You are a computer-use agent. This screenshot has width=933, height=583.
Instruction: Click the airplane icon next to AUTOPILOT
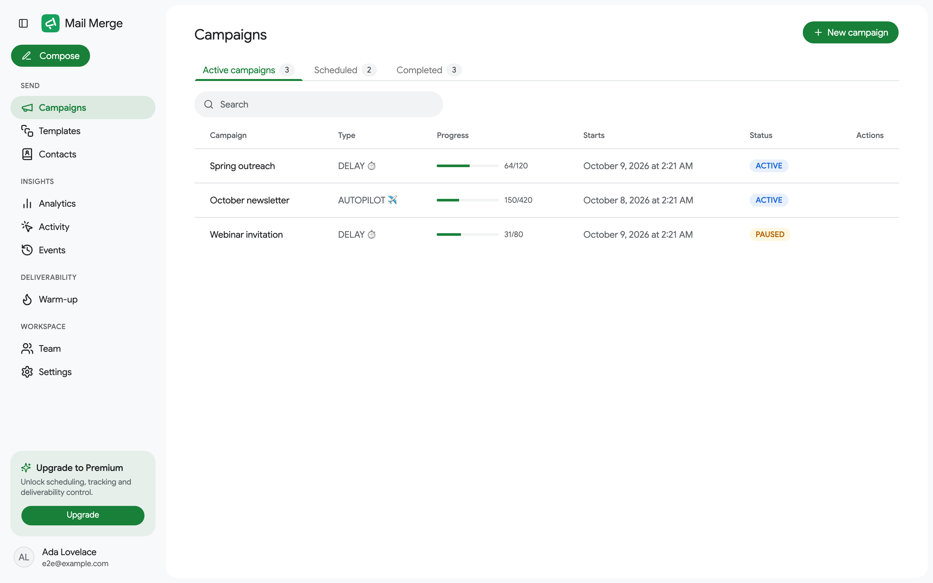coord(393,200)
